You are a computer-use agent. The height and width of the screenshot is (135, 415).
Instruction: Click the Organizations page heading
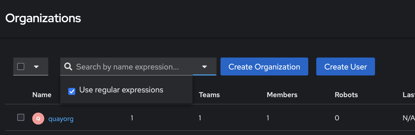click(x=43, y=18)
